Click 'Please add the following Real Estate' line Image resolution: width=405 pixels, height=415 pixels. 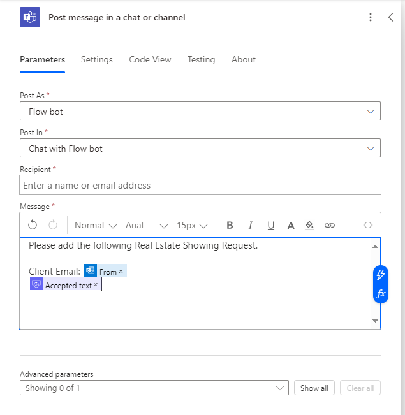click(x=143, y=245)
